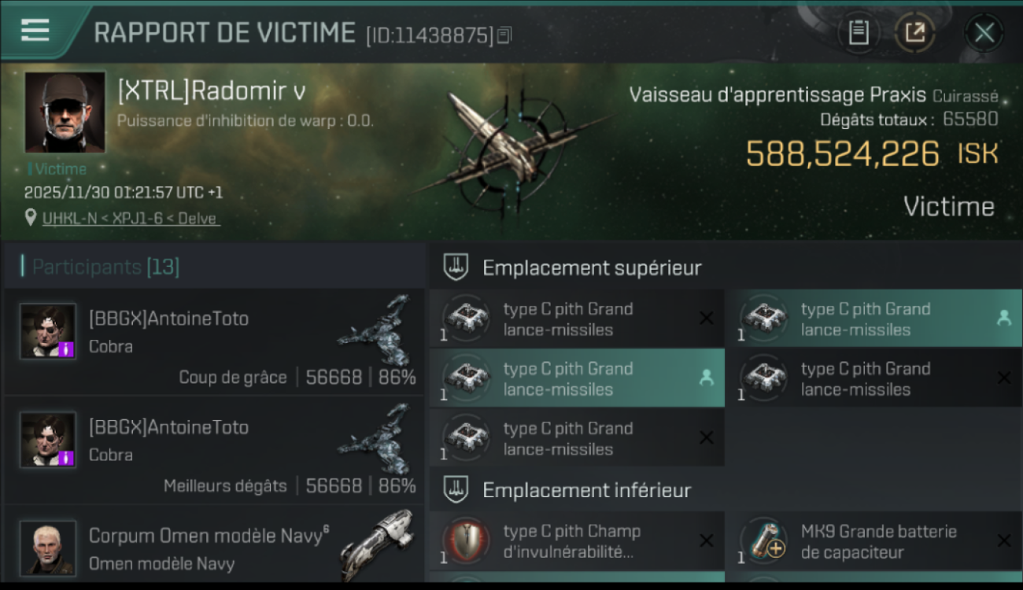Click the share report icon
Screen dimensions: 1023x590
click(x=914, y=33)
